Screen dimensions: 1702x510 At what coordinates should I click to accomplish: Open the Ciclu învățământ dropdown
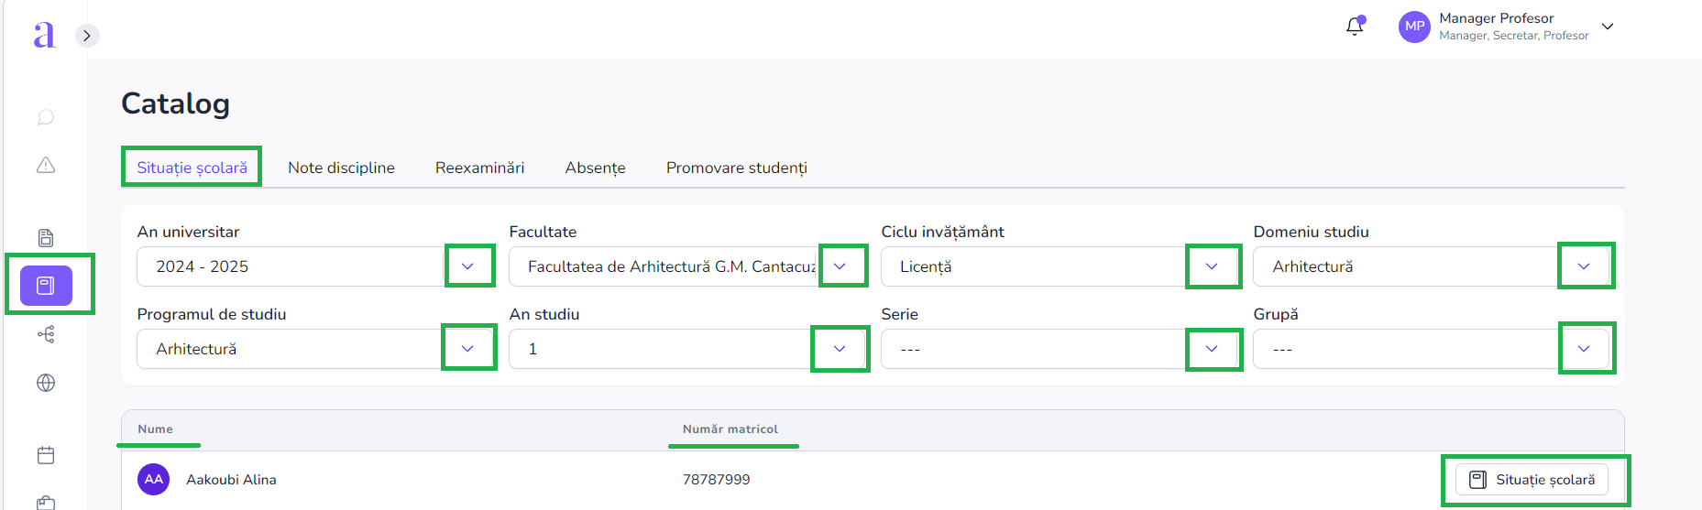[1212, 266]
